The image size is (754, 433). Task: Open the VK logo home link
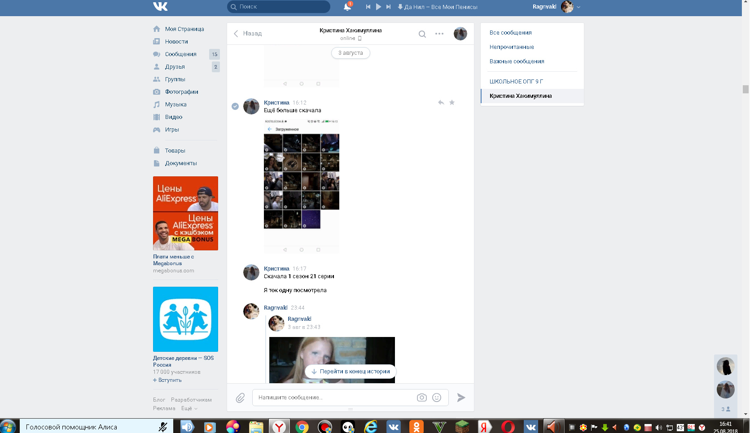(160, 6)
